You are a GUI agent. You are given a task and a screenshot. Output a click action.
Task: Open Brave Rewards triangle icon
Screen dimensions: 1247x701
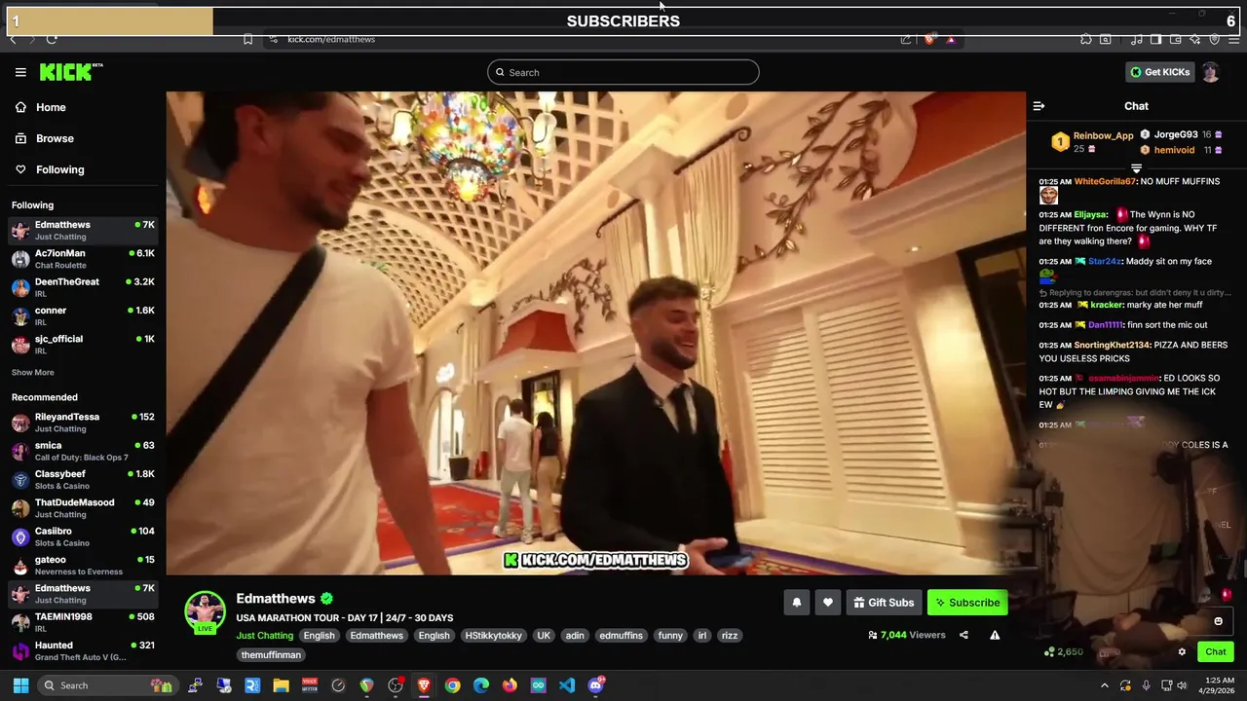tap(951, 39)
